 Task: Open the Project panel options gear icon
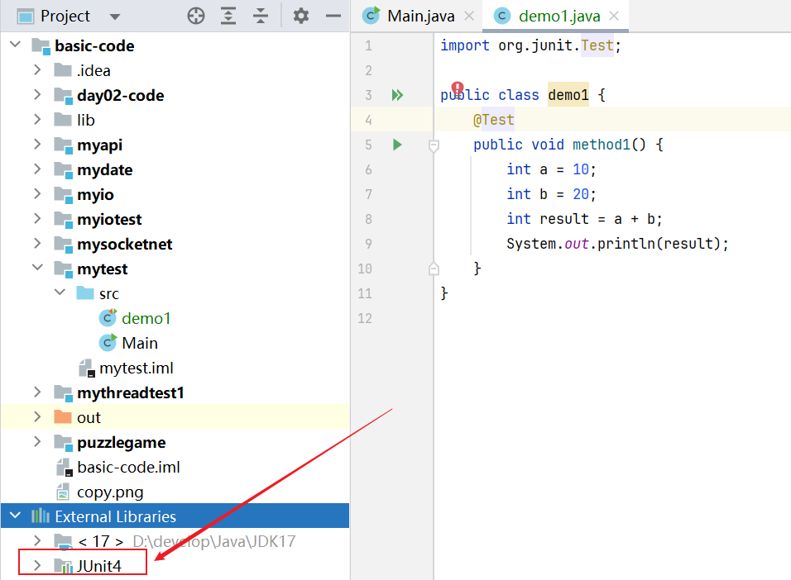300,15
